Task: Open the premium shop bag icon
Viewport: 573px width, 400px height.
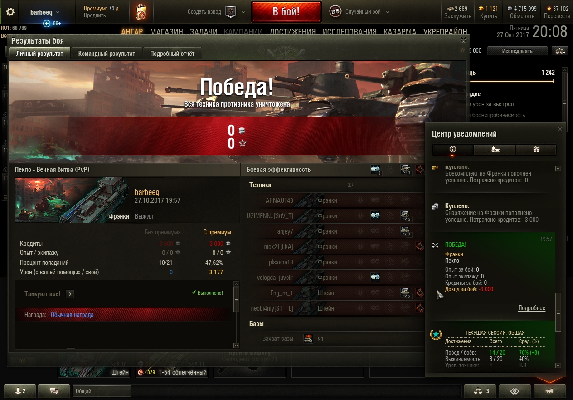Action: tap(141, 12)
